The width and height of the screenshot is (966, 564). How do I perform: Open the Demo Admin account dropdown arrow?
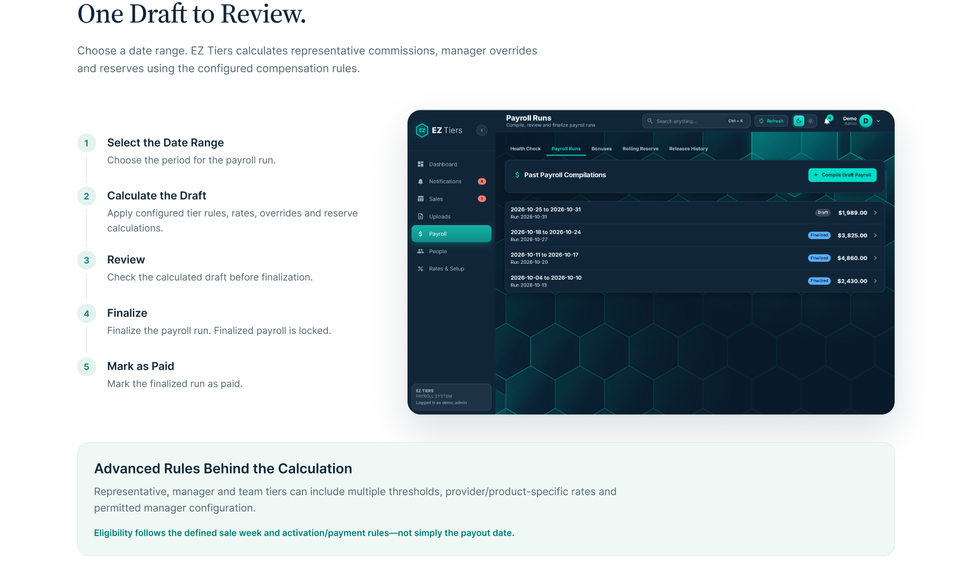pyautogui.click(x=878, y=121)
